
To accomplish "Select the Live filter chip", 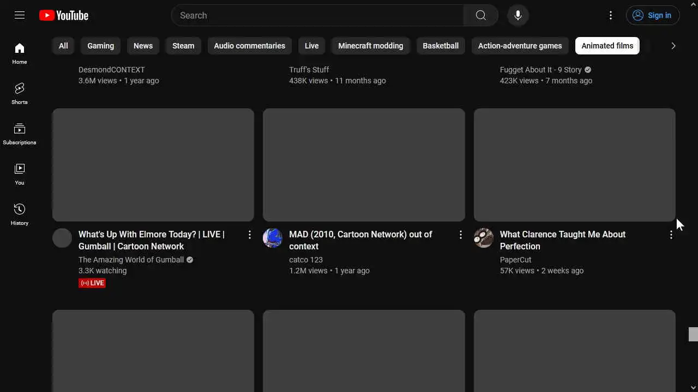I will pos(312,46).
